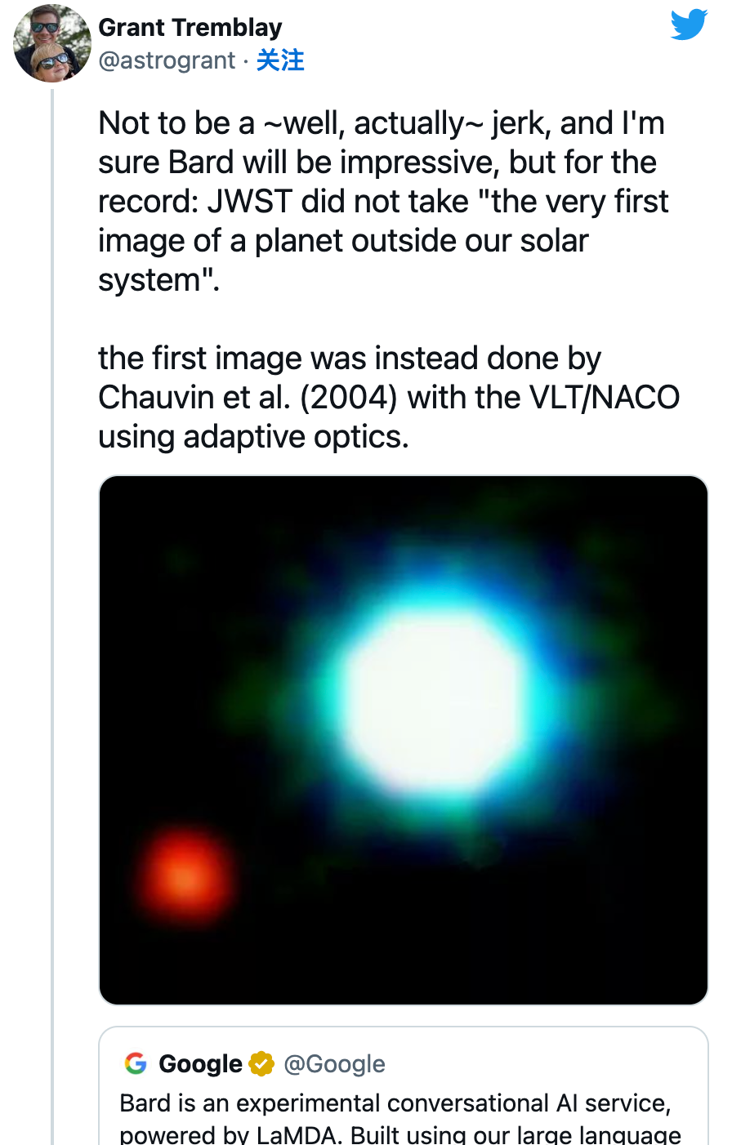The height and width of the screenshot is (1145, 732).
Task: Open Grant Tremblay's profile avatar
Action: (x=51, y=43)
